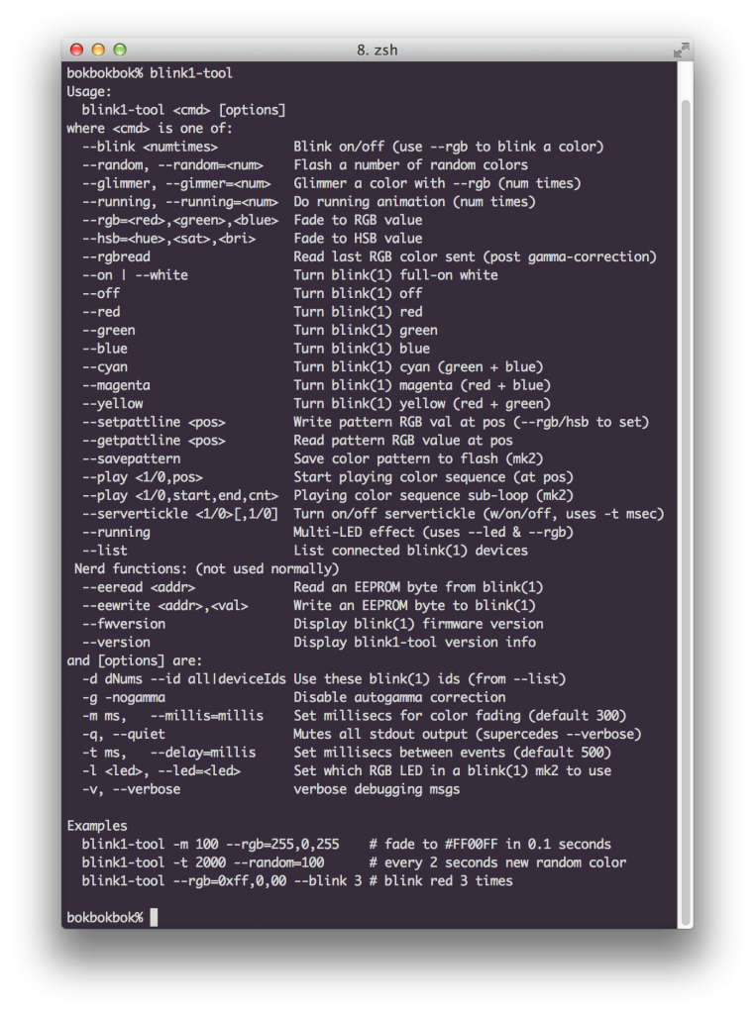This screenshot has width=755, height=1014.
Task: Click the cursor block at the bottom prompt
Action: tap(154, 917)
